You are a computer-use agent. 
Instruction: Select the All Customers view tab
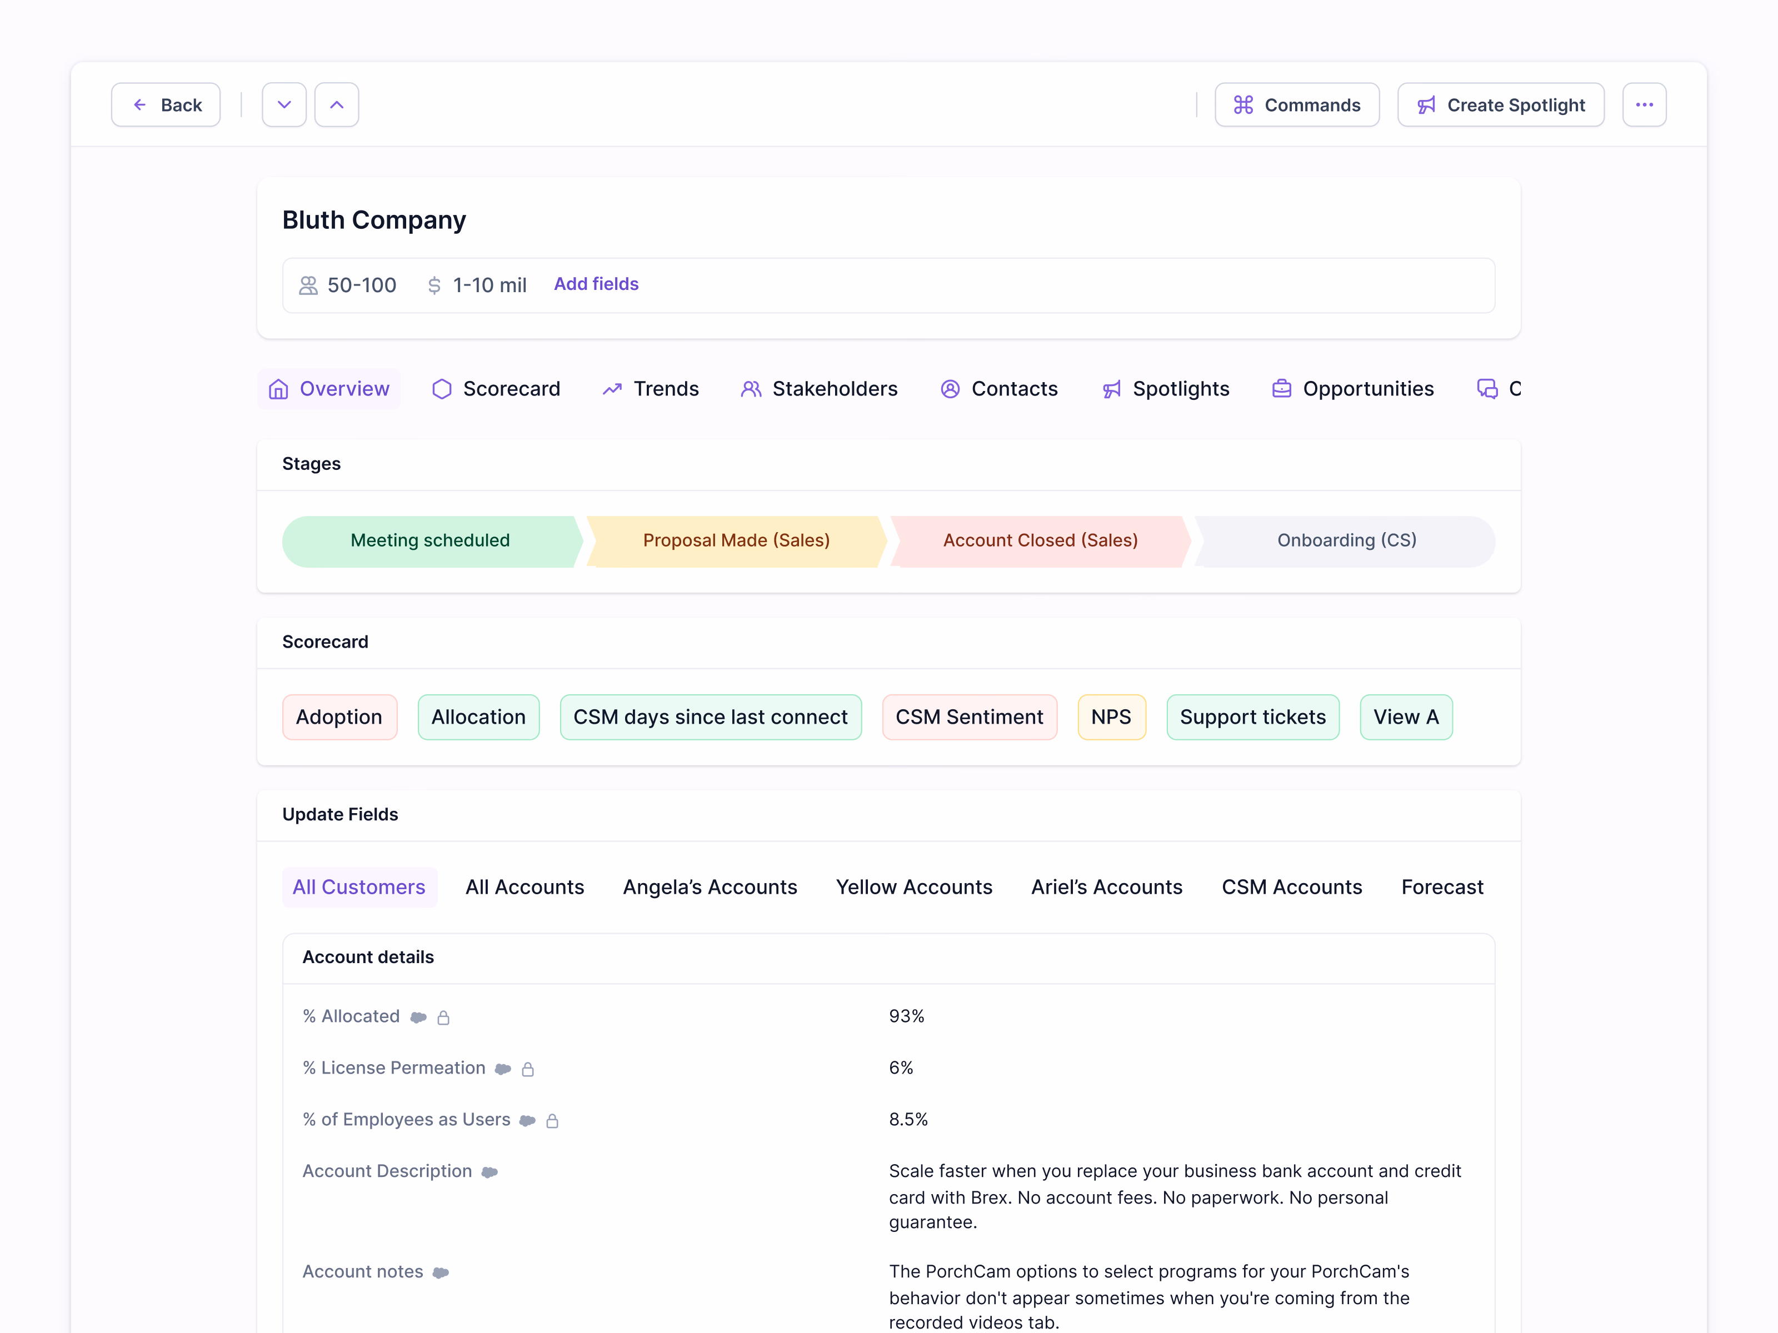pos(359,887)
